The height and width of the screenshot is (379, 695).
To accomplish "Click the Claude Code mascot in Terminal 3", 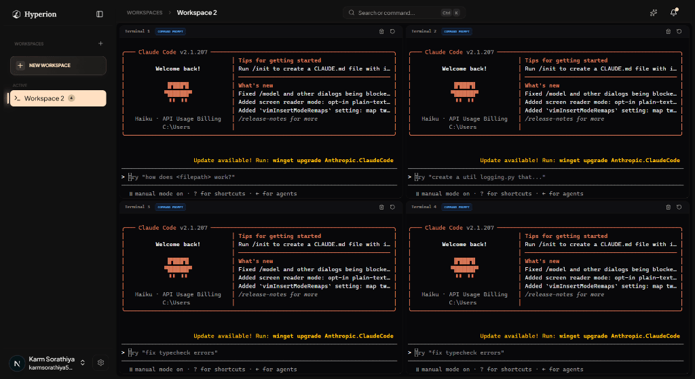I will tap(178, 267).
